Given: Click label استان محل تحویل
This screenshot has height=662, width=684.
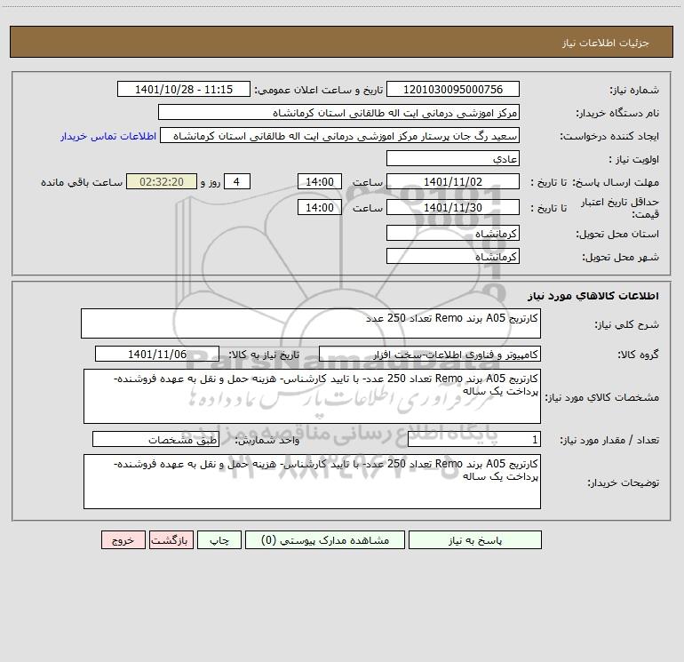Looking at the screenshot, I should (617, 235).
